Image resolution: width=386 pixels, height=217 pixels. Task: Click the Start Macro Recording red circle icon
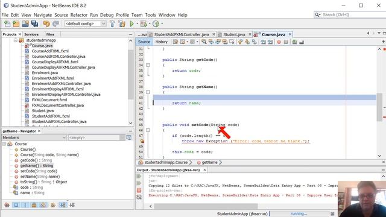tap(279, 42)
